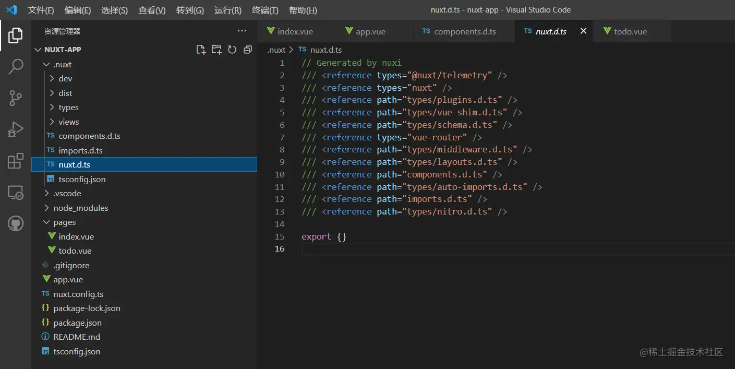Open the Source Control view

(x=16, y=98)
